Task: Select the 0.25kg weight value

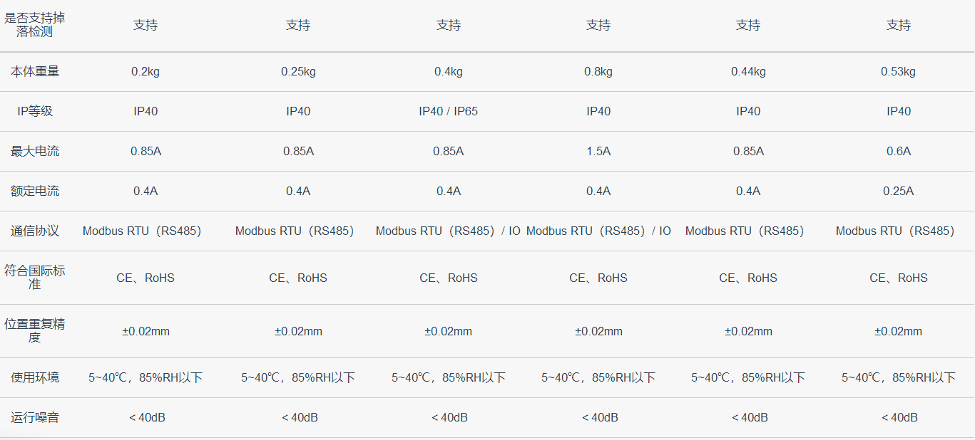Action: 298,71
